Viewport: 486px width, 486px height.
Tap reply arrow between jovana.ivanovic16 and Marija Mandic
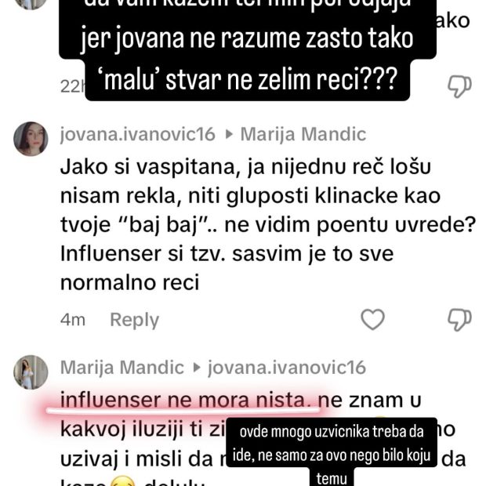click(x=229, y=135)
